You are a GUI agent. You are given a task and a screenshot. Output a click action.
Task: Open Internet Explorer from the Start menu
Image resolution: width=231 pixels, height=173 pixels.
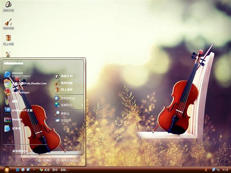[x=18, y=75]
